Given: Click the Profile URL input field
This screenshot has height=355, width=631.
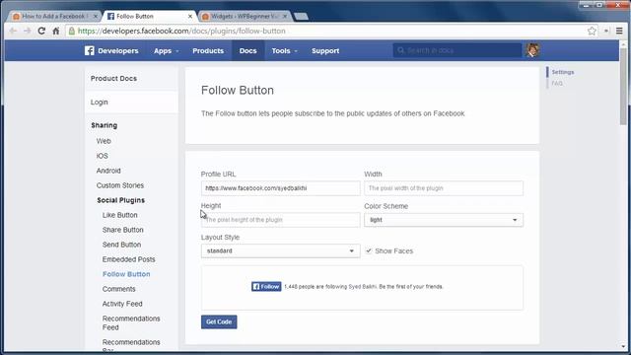Looking at the screenshot, I should [x=280, y=188].
